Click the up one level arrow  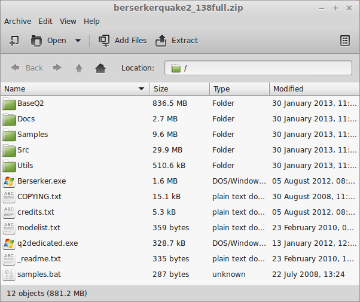pyautogui.click(x=79, y=68)
